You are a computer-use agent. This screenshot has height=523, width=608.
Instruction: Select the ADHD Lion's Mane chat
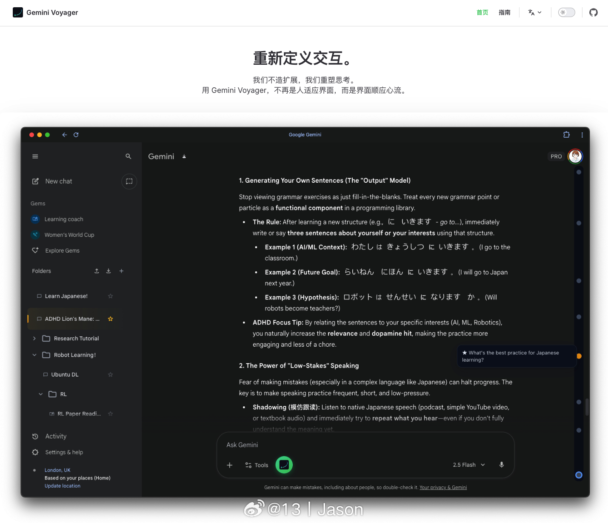pos(71,319)
